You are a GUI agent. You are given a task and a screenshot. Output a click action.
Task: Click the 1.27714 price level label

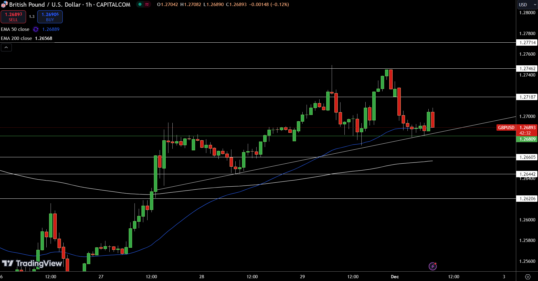point(527,43)
